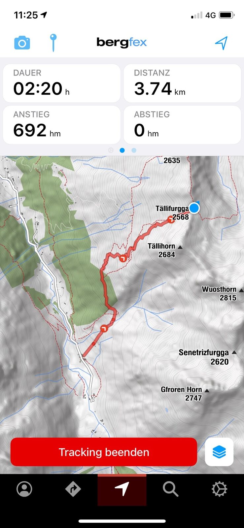
Task: Stop recording with Tracking beenden
Action: (104, 452)
